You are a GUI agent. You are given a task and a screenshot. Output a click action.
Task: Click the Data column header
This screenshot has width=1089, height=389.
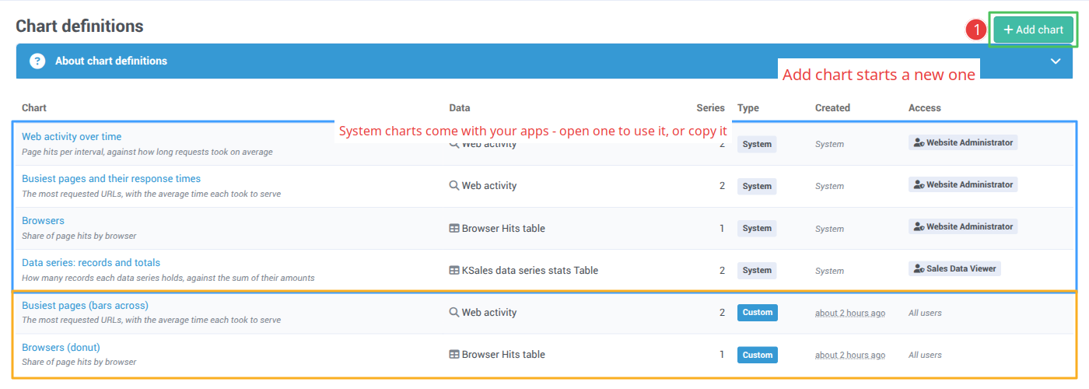click(x=460, y=108)
